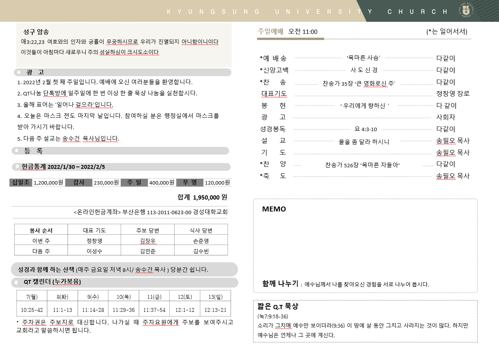Select the '11:37-54' passage cell

click(154, 310)
